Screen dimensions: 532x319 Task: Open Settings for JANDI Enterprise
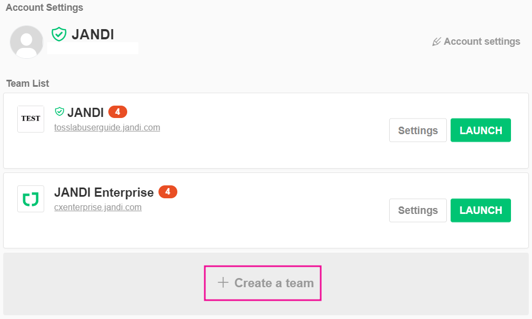click(x=418, y=210)
